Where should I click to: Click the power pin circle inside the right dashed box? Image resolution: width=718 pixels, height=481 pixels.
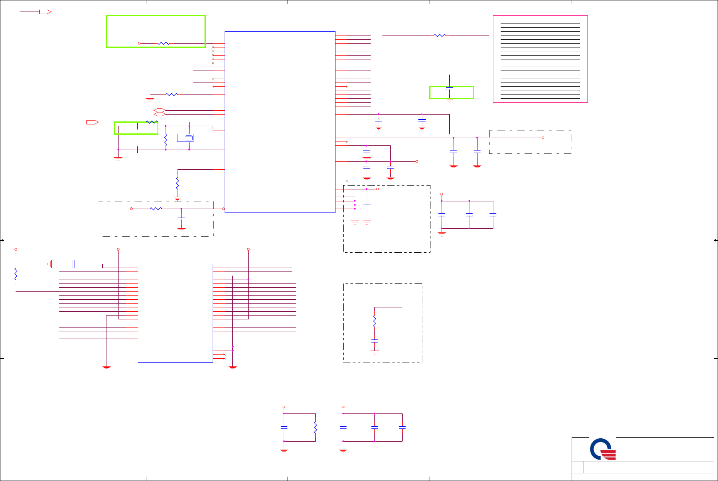click(543, 138)
